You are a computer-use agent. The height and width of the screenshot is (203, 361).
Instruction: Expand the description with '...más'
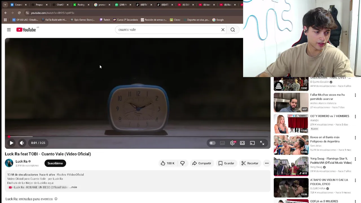(73, 187)
